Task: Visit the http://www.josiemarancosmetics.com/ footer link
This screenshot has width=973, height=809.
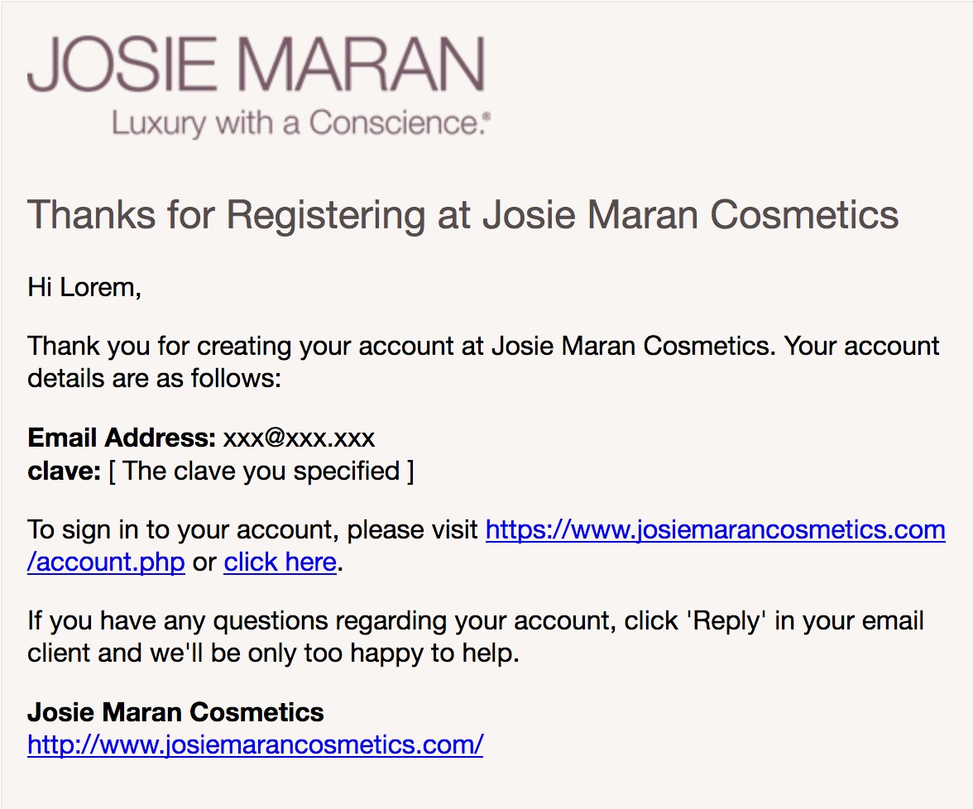Action: click(x=255, y=744)
